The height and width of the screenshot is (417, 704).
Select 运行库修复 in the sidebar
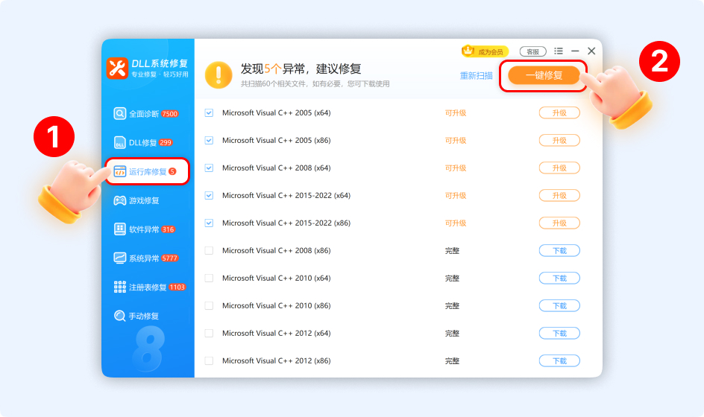click(147, 171)
